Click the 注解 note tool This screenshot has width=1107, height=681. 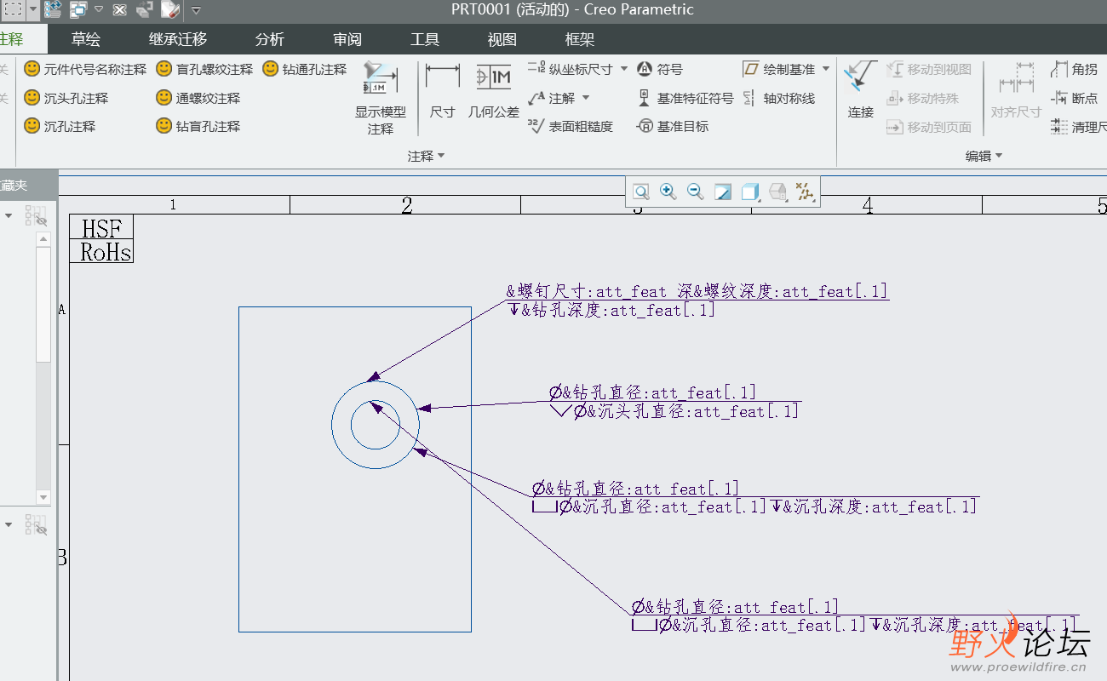pyautogui.click(x=552, y=98)
